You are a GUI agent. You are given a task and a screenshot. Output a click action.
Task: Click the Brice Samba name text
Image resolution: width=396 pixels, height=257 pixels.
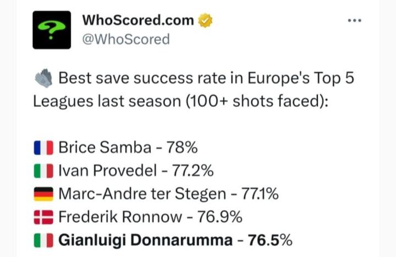coord(105,148)
